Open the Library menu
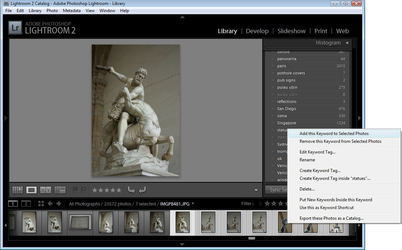This screenshot has width=402, height=250. [35, 11]
